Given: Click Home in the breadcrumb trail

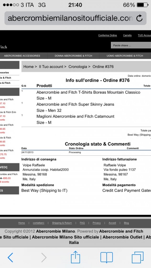Looking at the screenshot, I should (28, 67).
